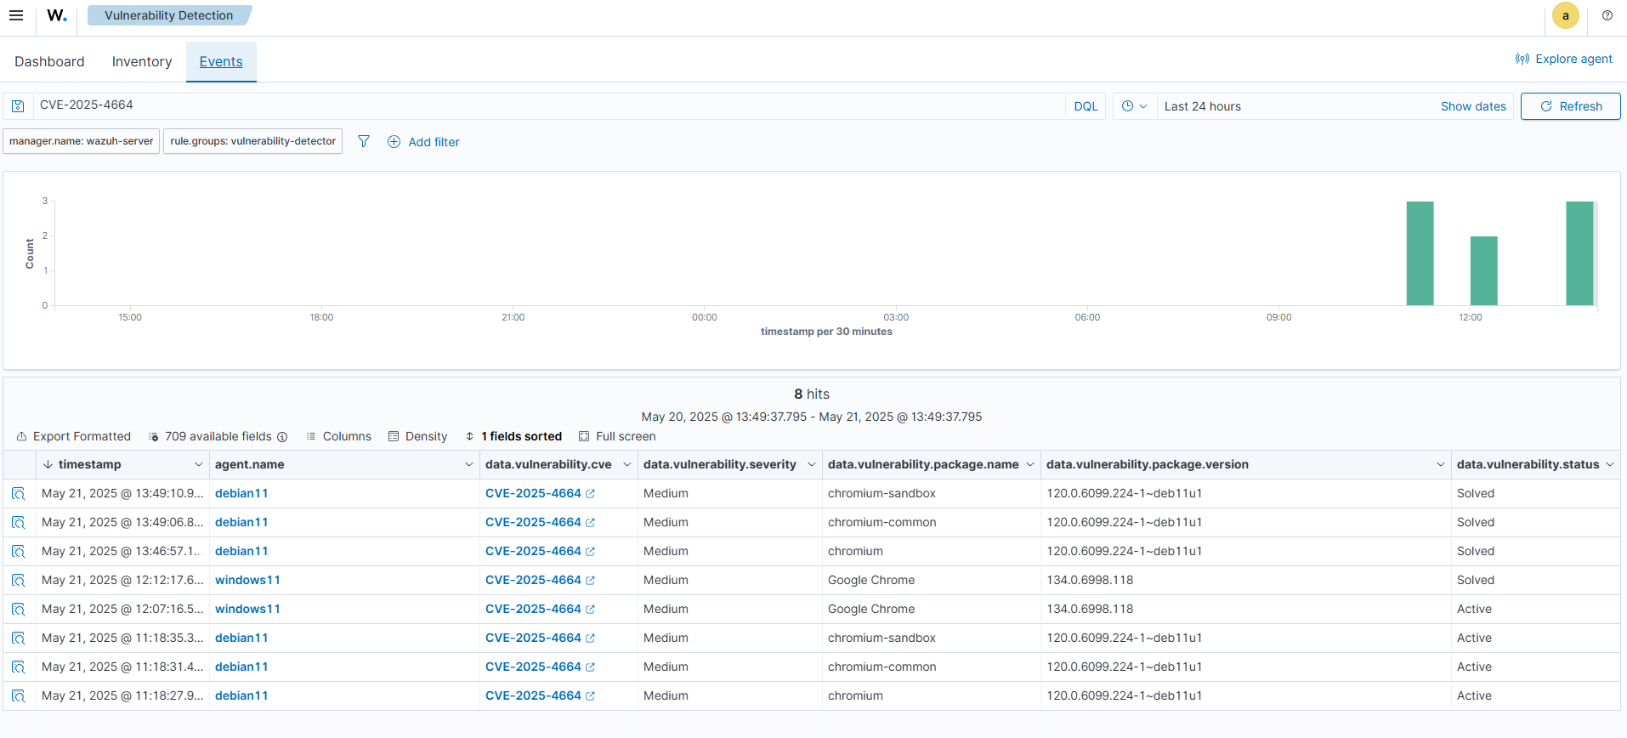Viewport: 1627px width, 738px height.
Task: Click the CVE-2025-4664 search query field
Action: (544, 105)
